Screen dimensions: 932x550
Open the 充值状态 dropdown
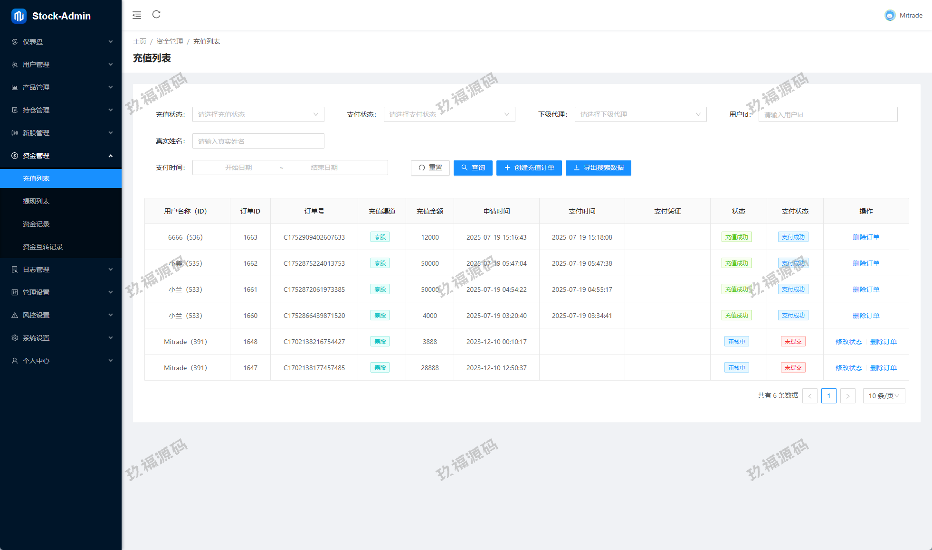[x=258, y=114]
